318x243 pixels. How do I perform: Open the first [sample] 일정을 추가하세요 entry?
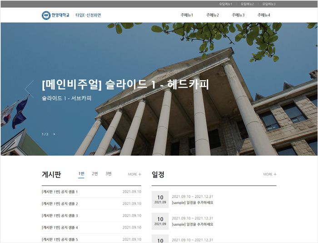(193, 203)
